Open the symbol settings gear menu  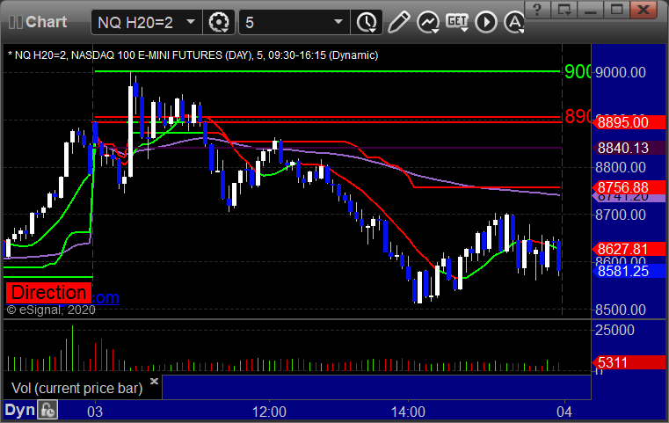(x=218, y=22)
